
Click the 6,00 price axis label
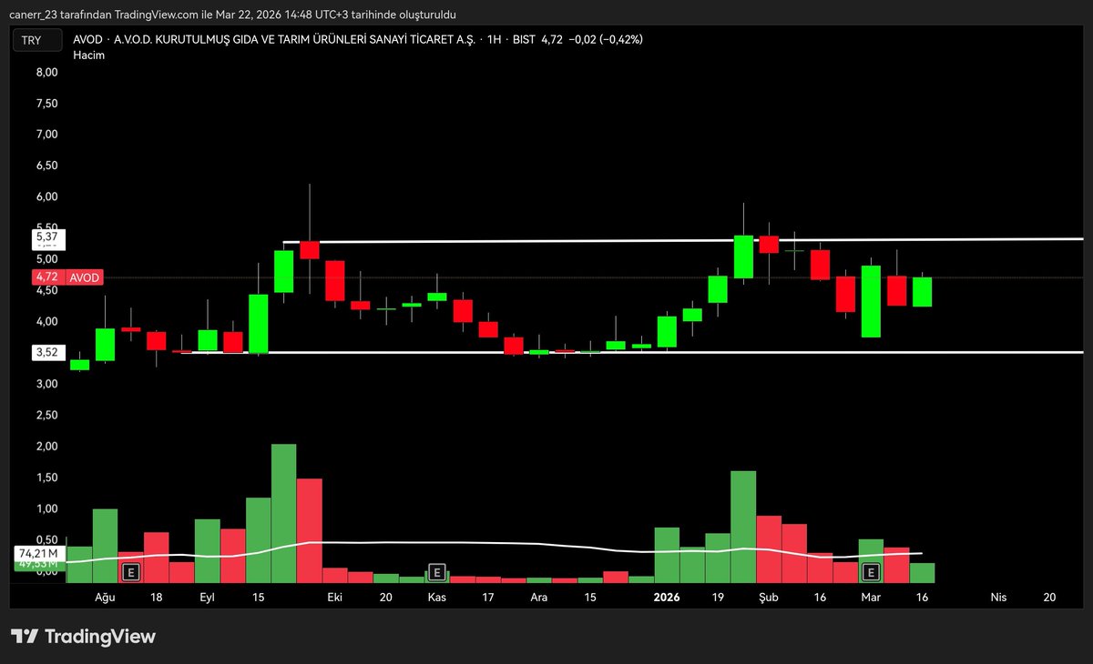point(46,196)
